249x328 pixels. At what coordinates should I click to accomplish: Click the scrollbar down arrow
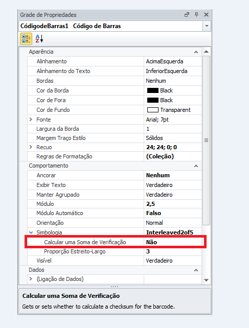click(206, 280)
